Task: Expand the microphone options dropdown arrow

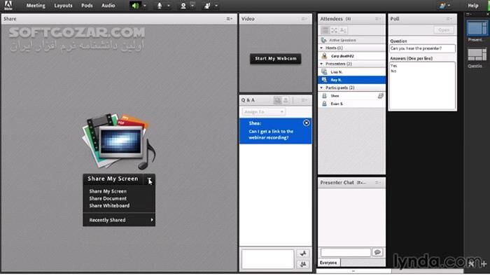Action: (169, 6)
